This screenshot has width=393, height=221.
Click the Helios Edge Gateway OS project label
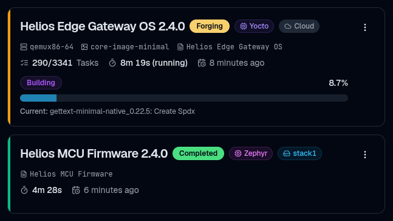point(234,47)
